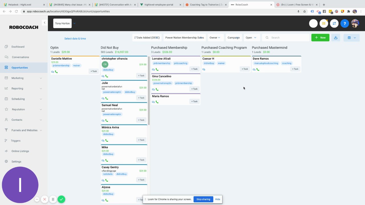Open Chrome extensions puzzle icon
This screenshot has height=205, width=365.
(348, 11)
